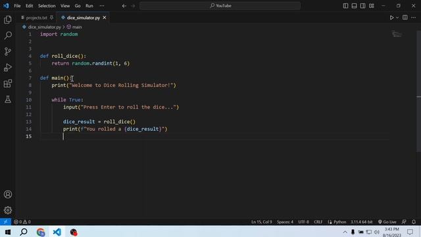Toggle the bottom panel
Image resolution: width=421 pixels, height=237 pixels.
(x=354, y=6)
